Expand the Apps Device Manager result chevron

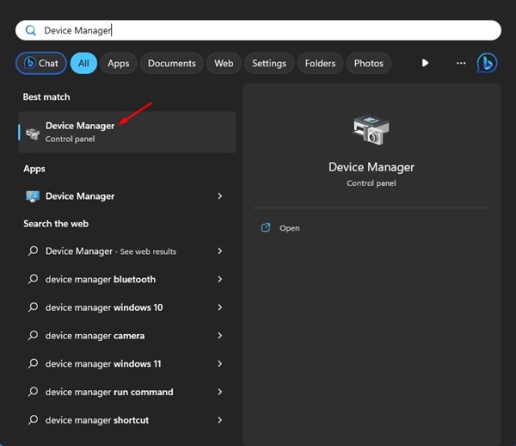[220, 196]
